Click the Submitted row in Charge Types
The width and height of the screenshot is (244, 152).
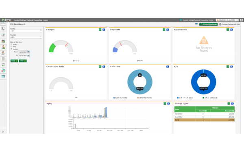[x=204, y=117]
